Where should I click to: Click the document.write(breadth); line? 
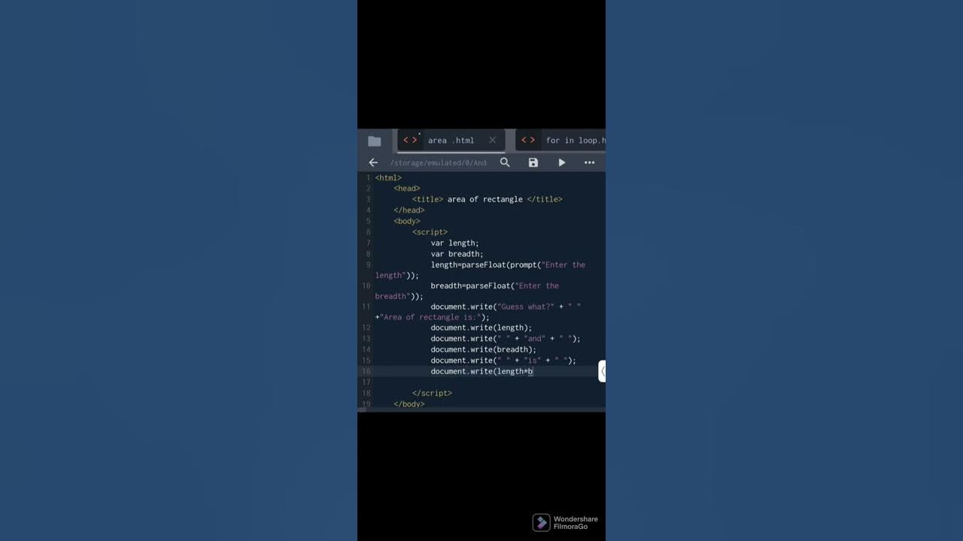pyautogui.click(x=483, y=349)
